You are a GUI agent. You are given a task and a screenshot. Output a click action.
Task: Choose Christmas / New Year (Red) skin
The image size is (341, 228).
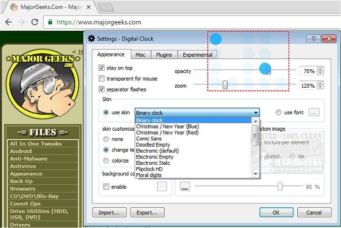(x=193, y=132)
